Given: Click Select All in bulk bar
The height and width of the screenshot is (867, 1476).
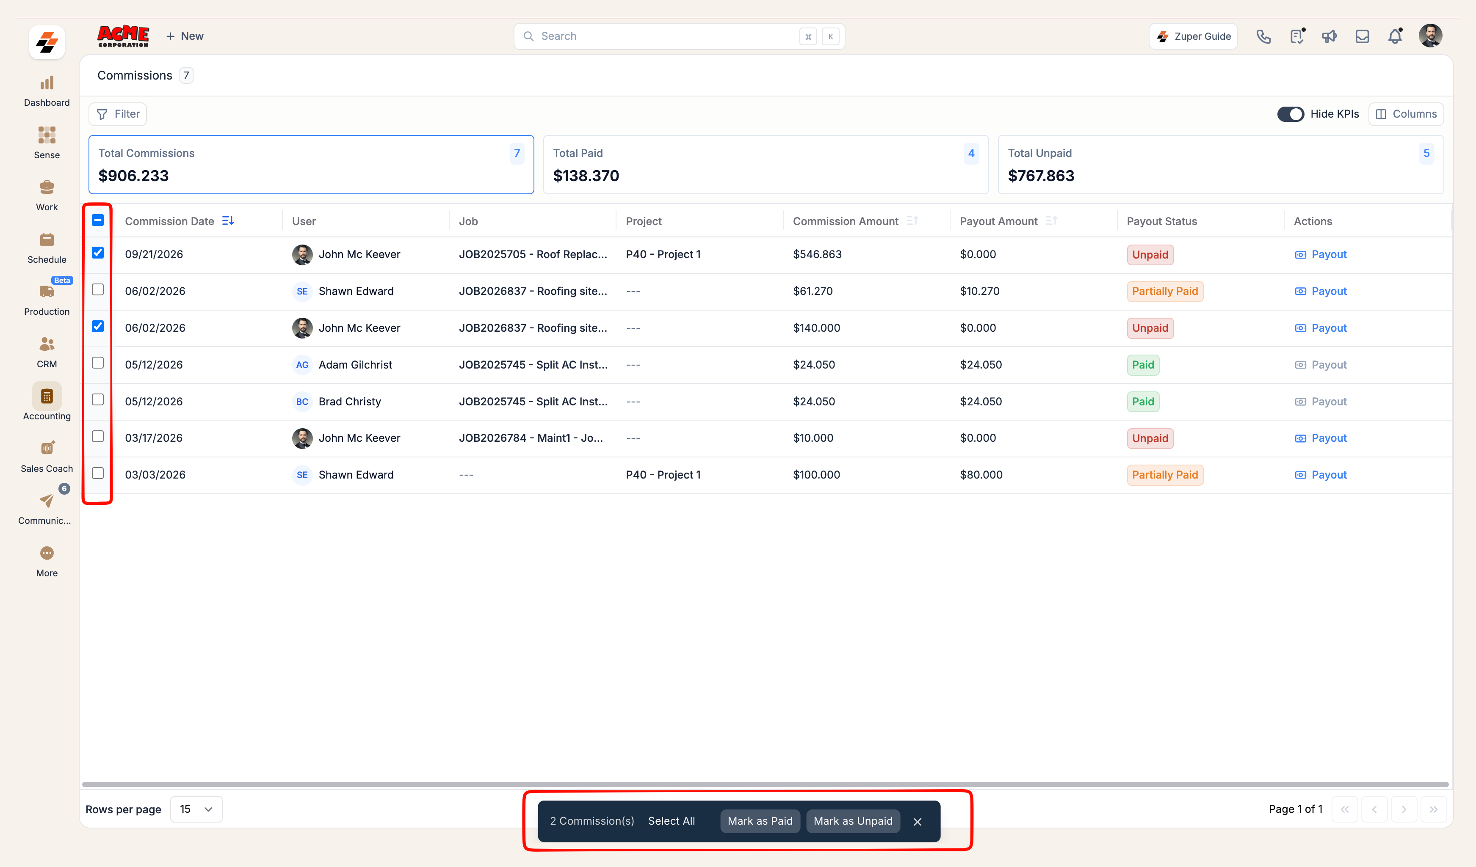Looking at the screenshot, I should point(671,821).
